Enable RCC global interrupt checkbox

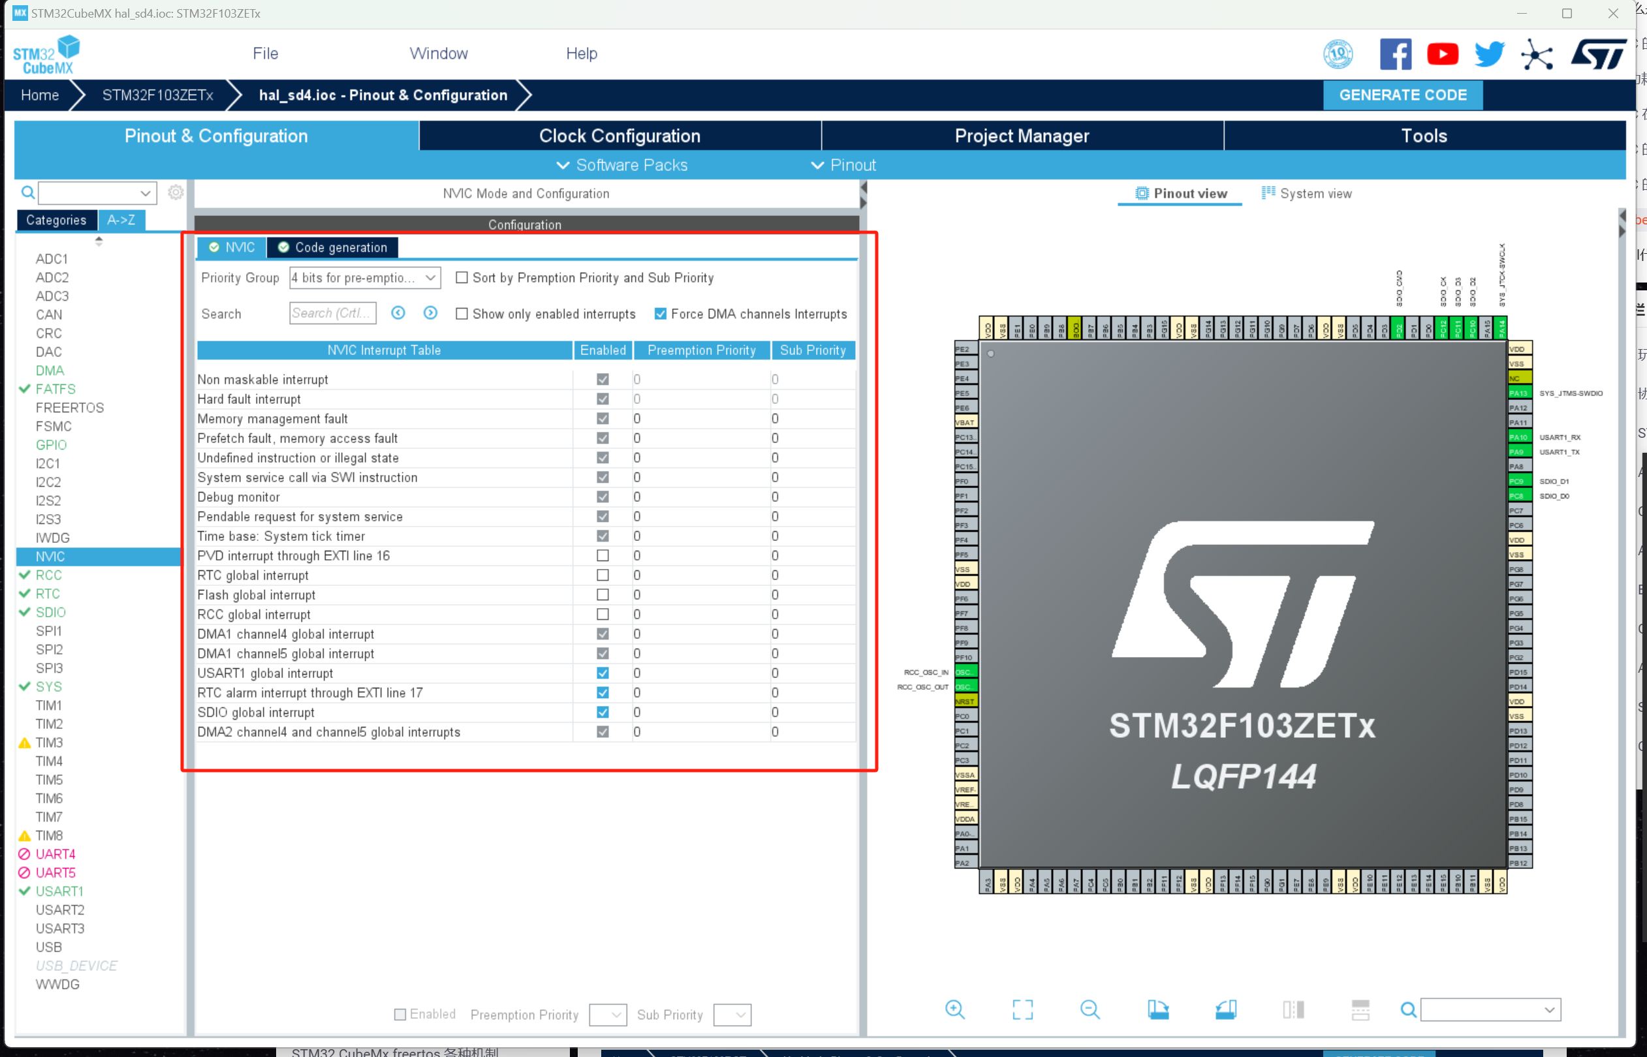pyautogui.click(x=603, y=614)
